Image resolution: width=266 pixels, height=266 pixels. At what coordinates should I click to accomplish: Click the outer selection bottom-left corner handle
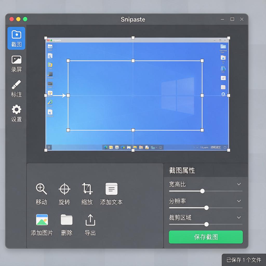point(46,150)
